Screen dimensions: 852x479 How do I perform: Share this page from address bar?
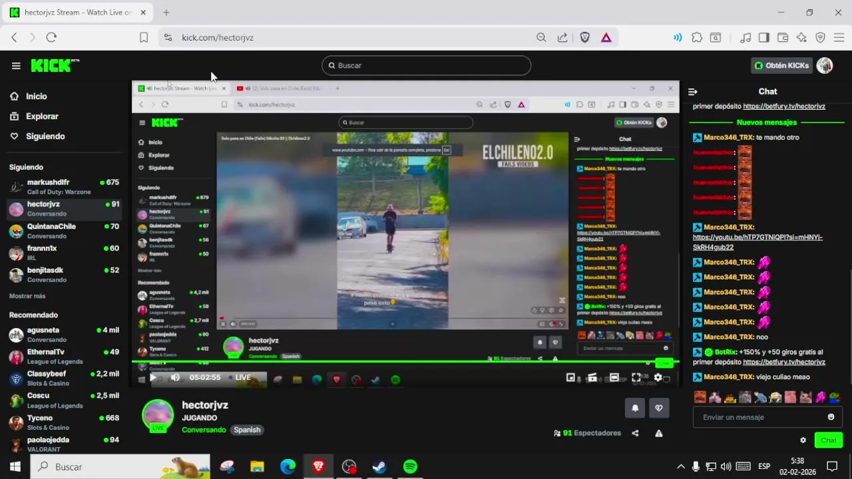[563, 37]
